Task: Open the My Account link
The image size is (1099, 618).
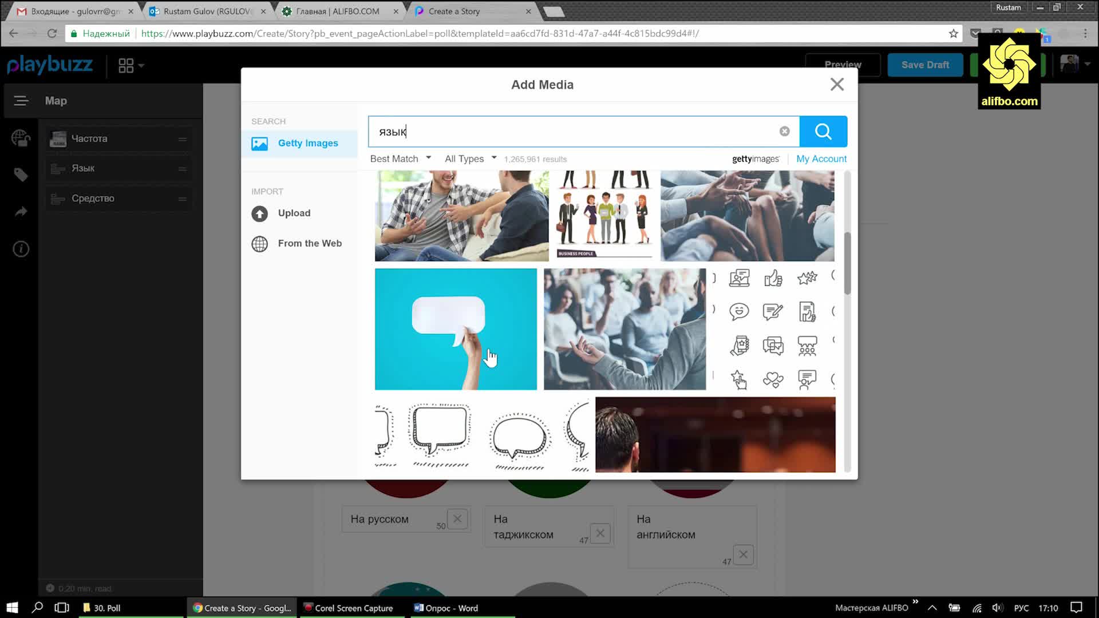Action: coord(821,159)
